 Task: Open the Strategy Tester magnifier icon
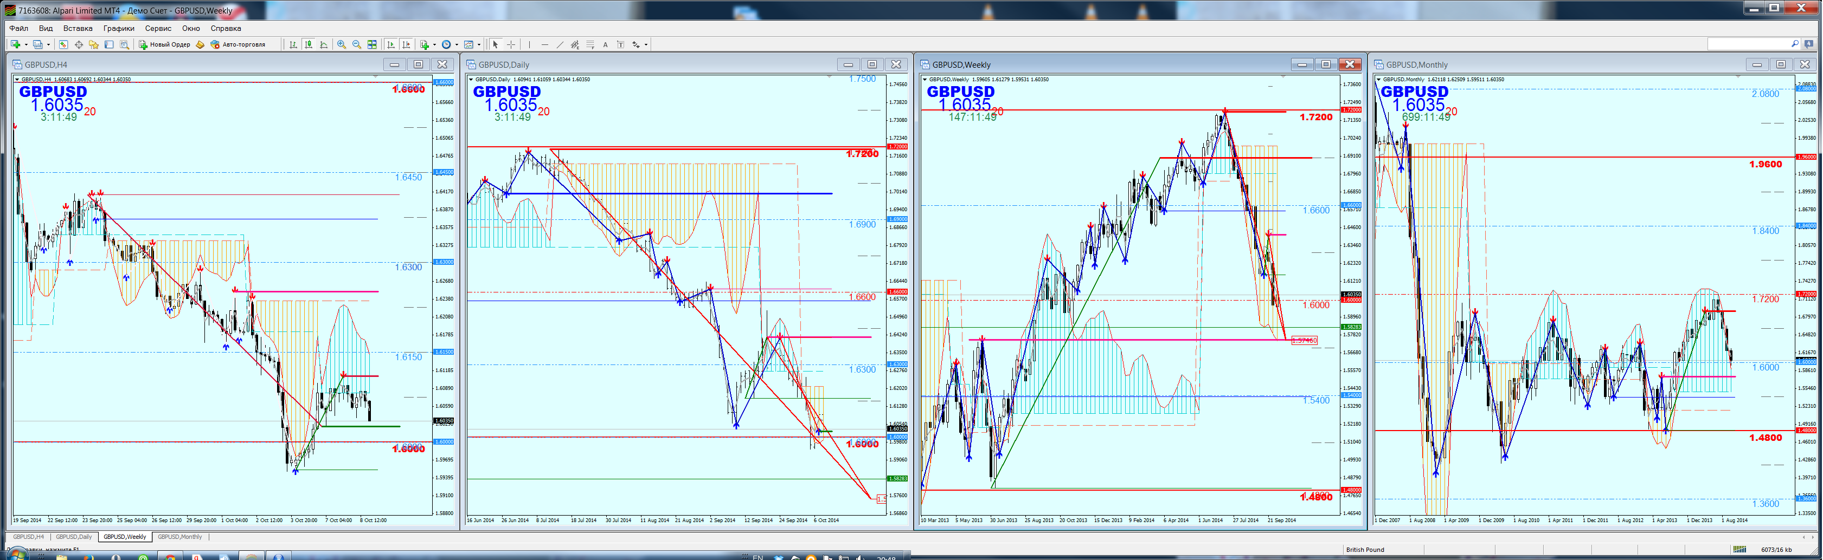[125, 44]
